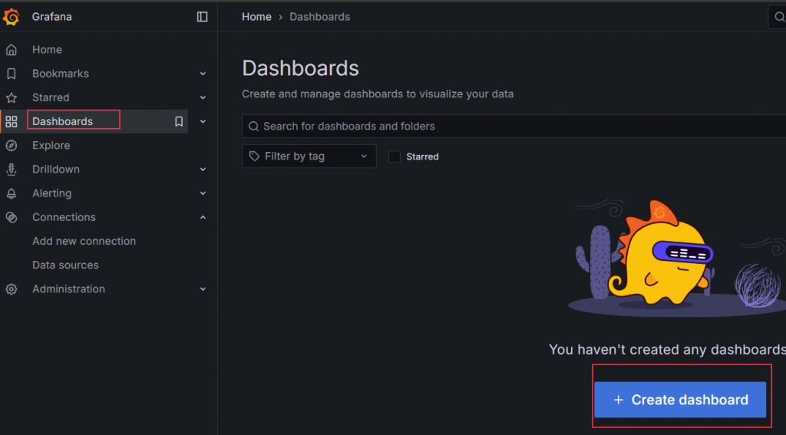Click the Alerting bell icon in the sidebar

click(11, 193)
